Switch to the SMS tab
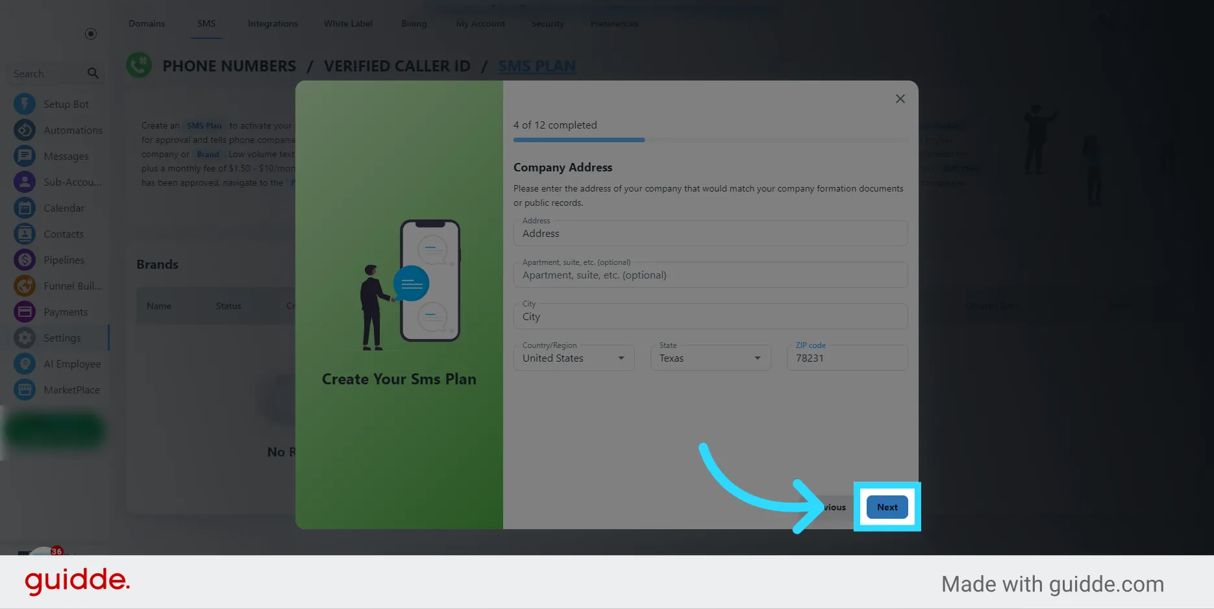Image resolution: width=1214 pixels, height=609 pixels. click(206, 23)
